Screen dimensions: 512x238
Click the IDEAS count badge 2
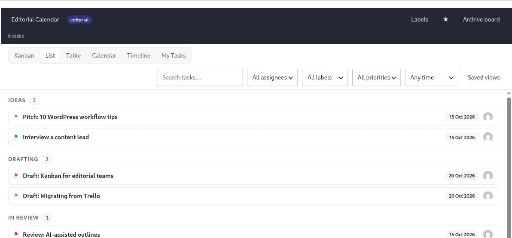(34, 100)
